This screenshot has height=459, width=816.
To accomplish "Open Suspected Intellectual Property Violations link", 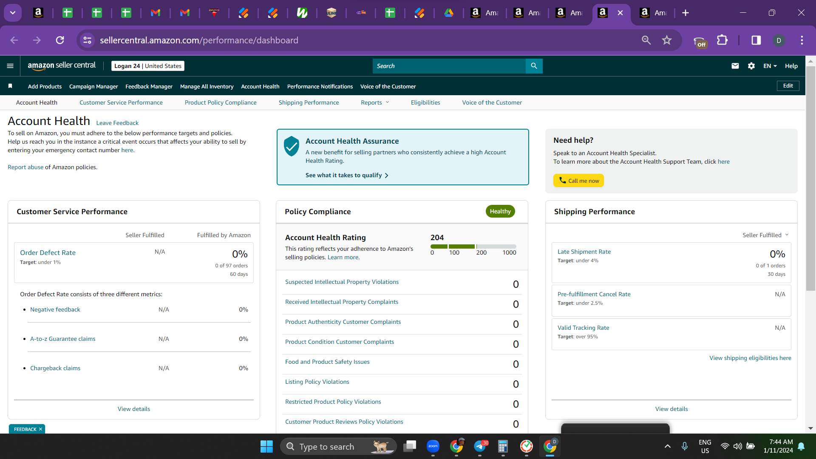I will (x=342, y=282).
